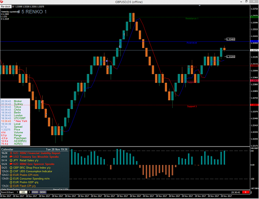Image resolution: width=259 pixels, height=199 pixels.
Task: Click the current price tag on the axis
Action: point(254,50)
